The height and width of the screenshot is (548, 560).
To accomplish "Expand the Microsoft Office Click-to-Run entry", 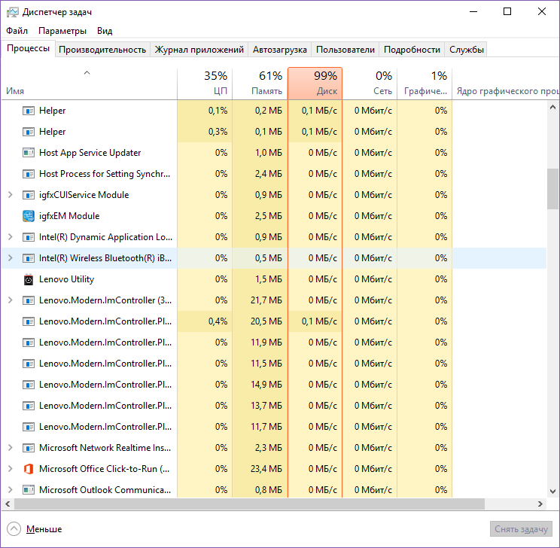I will point(10,469).
